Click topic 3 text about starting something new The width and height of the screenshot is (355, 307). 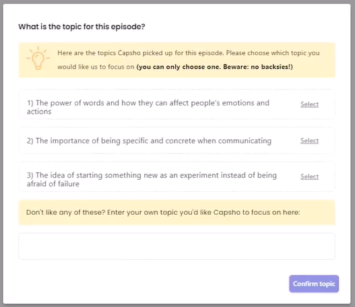[x=152, y=179]
